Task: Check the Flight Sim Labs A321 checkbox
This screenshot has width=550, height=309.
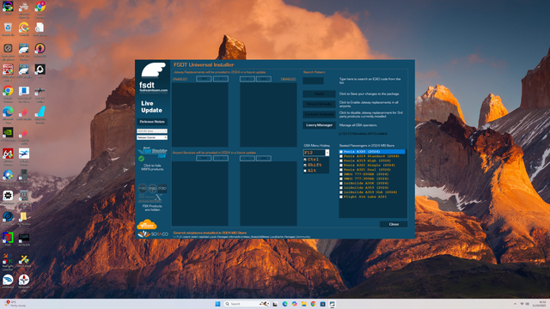Action: (341, 197)
